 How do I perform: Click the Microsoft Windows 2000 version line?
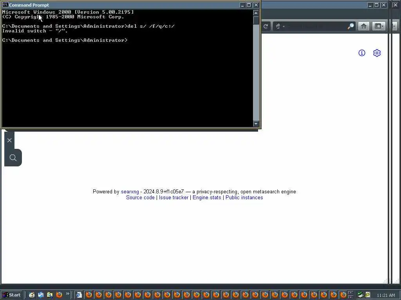coord(68,12)
